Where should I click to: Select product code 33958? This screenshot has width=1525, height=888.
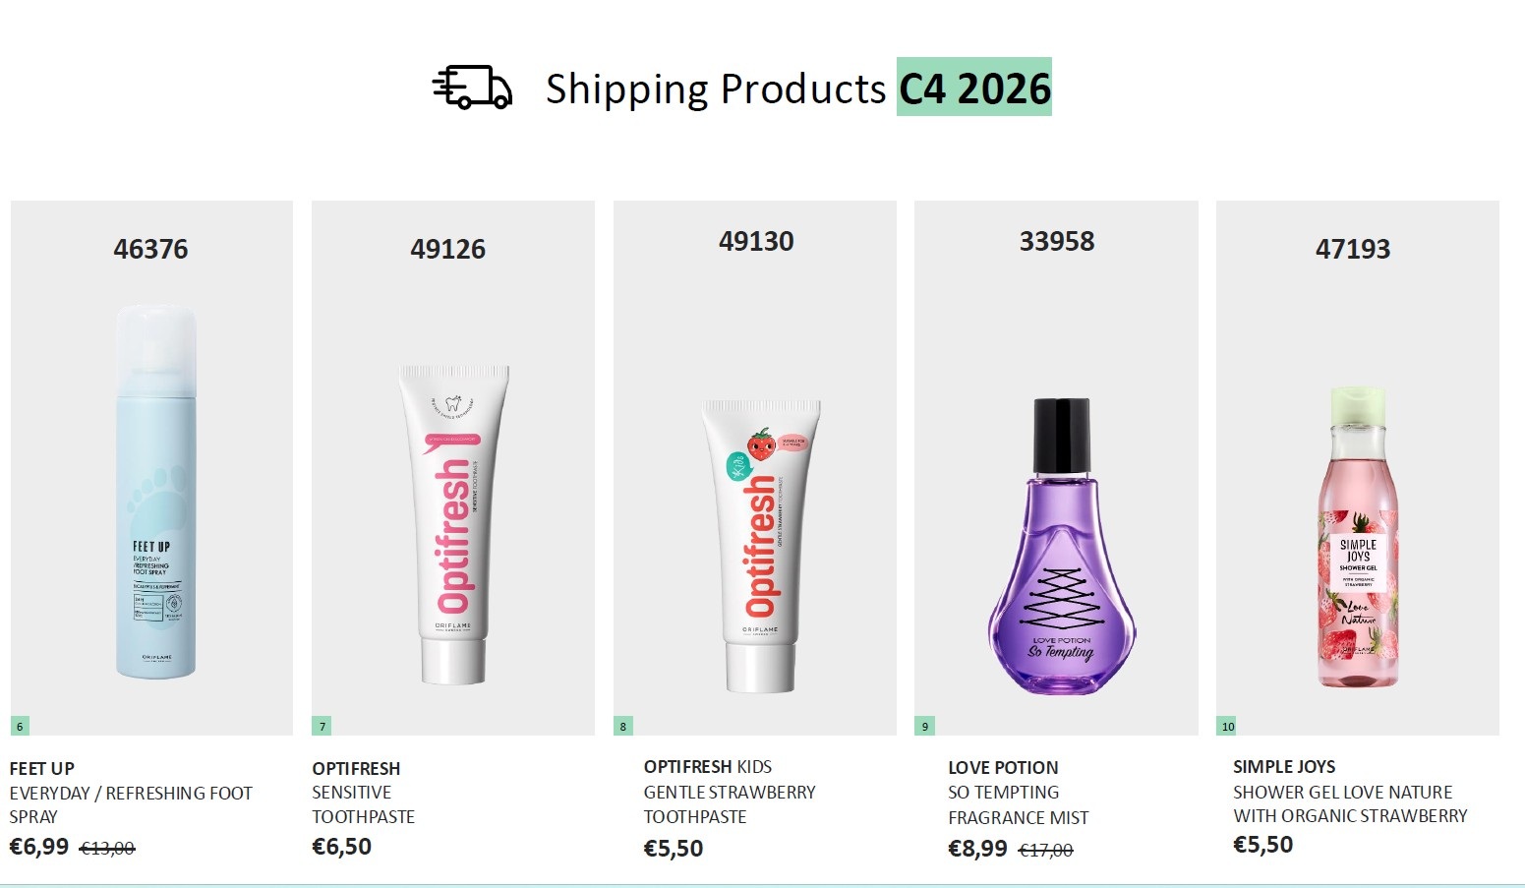[x=1057, y=241]
